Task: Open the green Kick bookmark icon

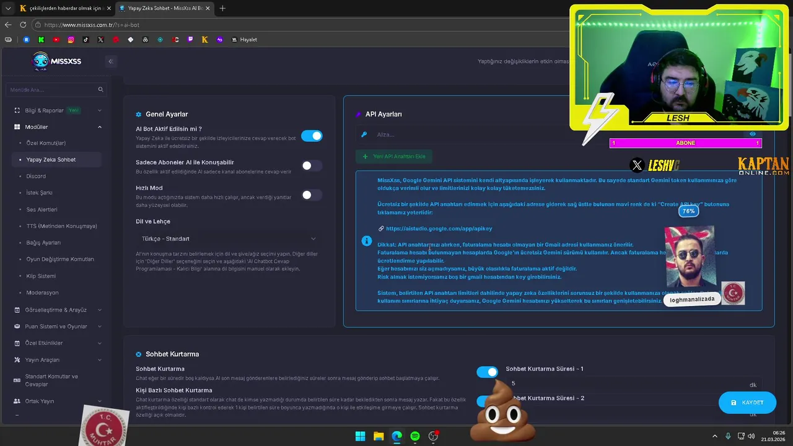Action: [x=42, y=40]
